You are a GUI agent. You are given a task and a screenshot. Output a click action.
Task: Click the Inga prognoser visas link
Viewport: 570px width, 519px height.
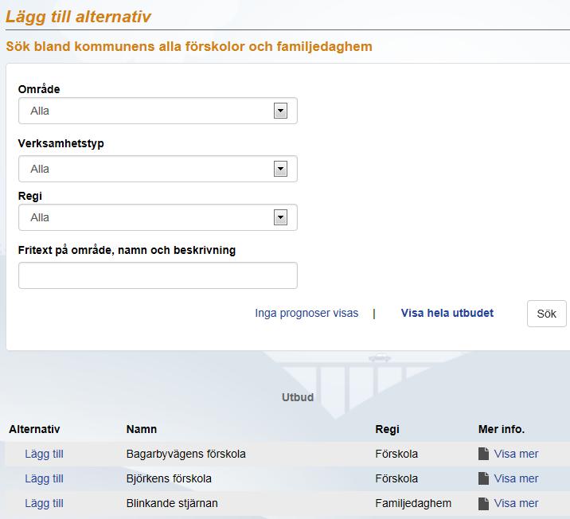pyautogui.click(x=306, y=313)
